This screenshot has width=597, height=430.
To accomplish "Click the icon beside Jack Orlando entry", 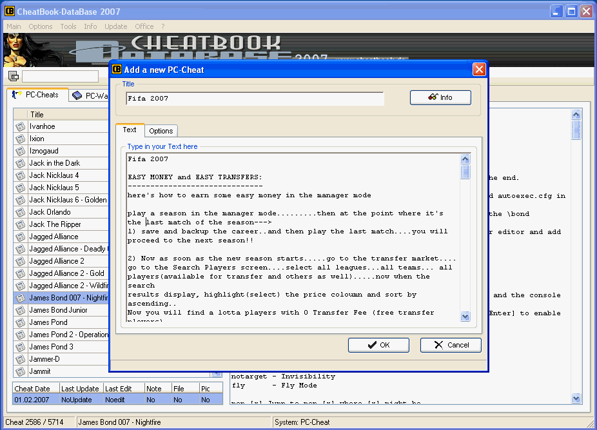I will tap(21, 212).
